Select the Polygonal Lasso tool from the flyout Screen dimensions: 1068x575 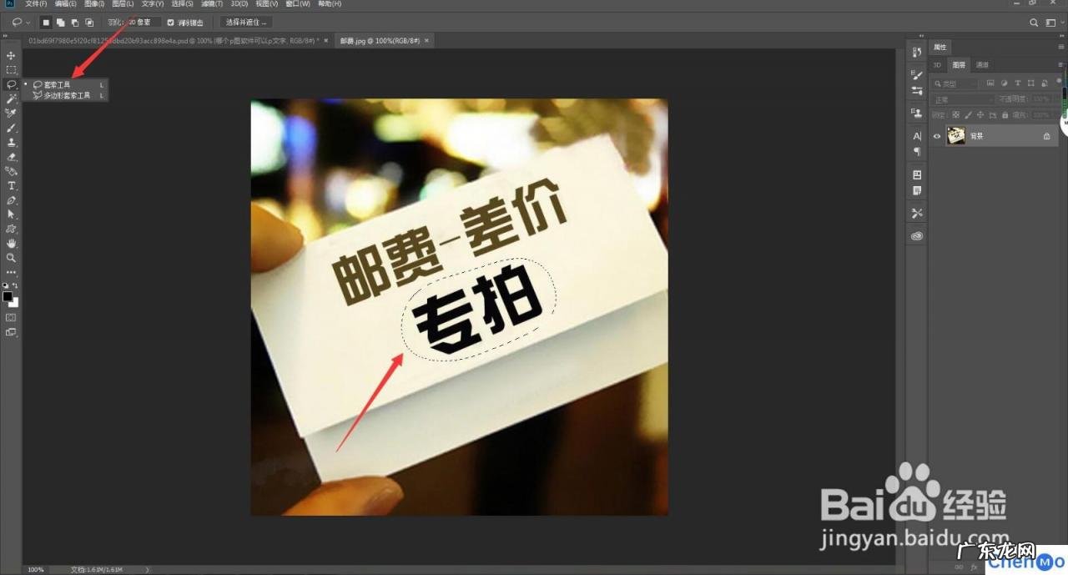(67, 94)
